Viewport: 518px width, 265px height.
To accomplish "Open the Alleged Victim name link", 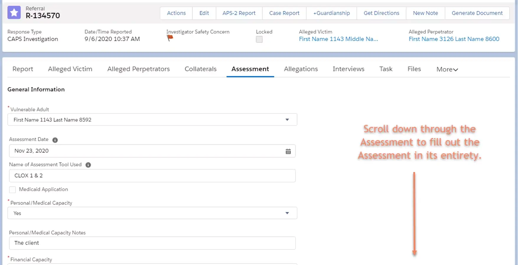I will 338,39.
